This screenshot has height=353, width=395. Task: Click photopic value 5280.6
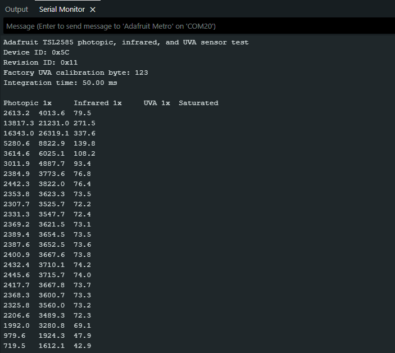coord(16,143)
